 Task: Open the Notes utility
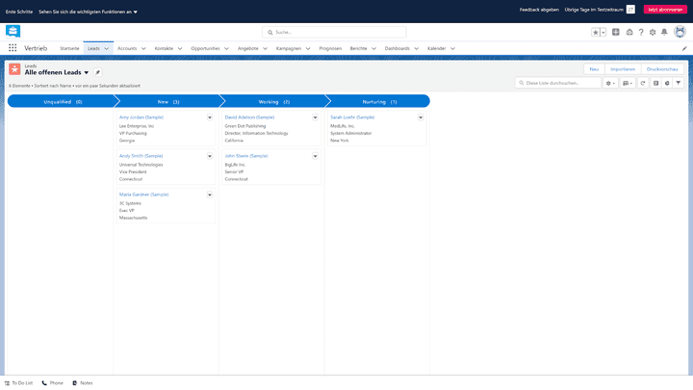(x=83, y=383)
